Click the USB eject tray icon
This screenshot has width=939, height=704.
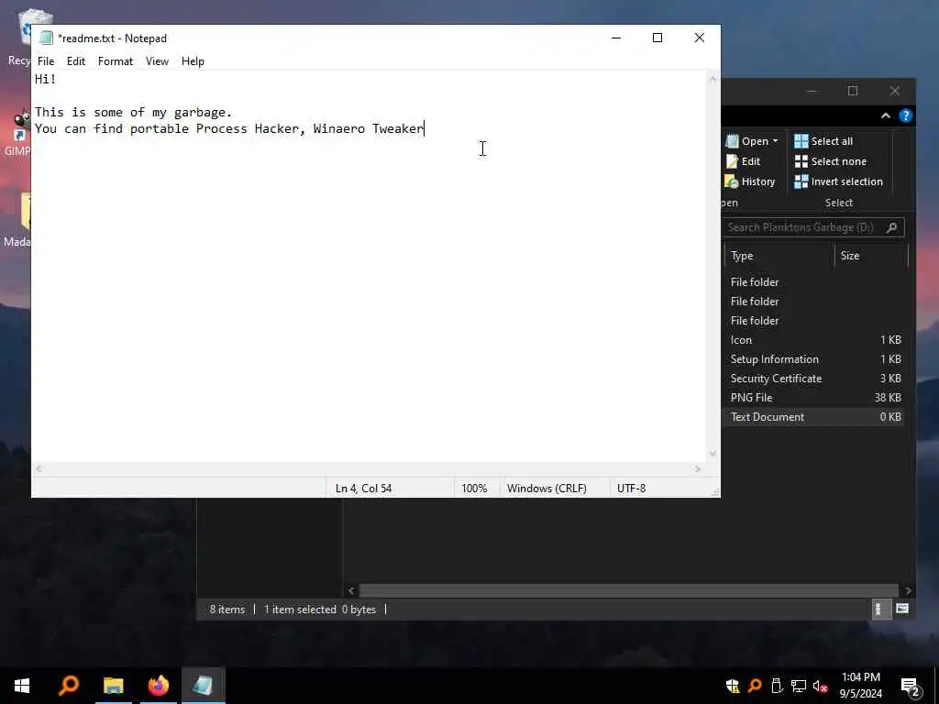(777, 686)
